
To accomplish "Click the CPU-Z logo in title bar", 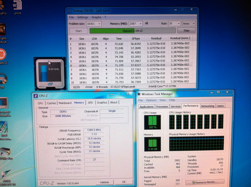I will (35, 95).
